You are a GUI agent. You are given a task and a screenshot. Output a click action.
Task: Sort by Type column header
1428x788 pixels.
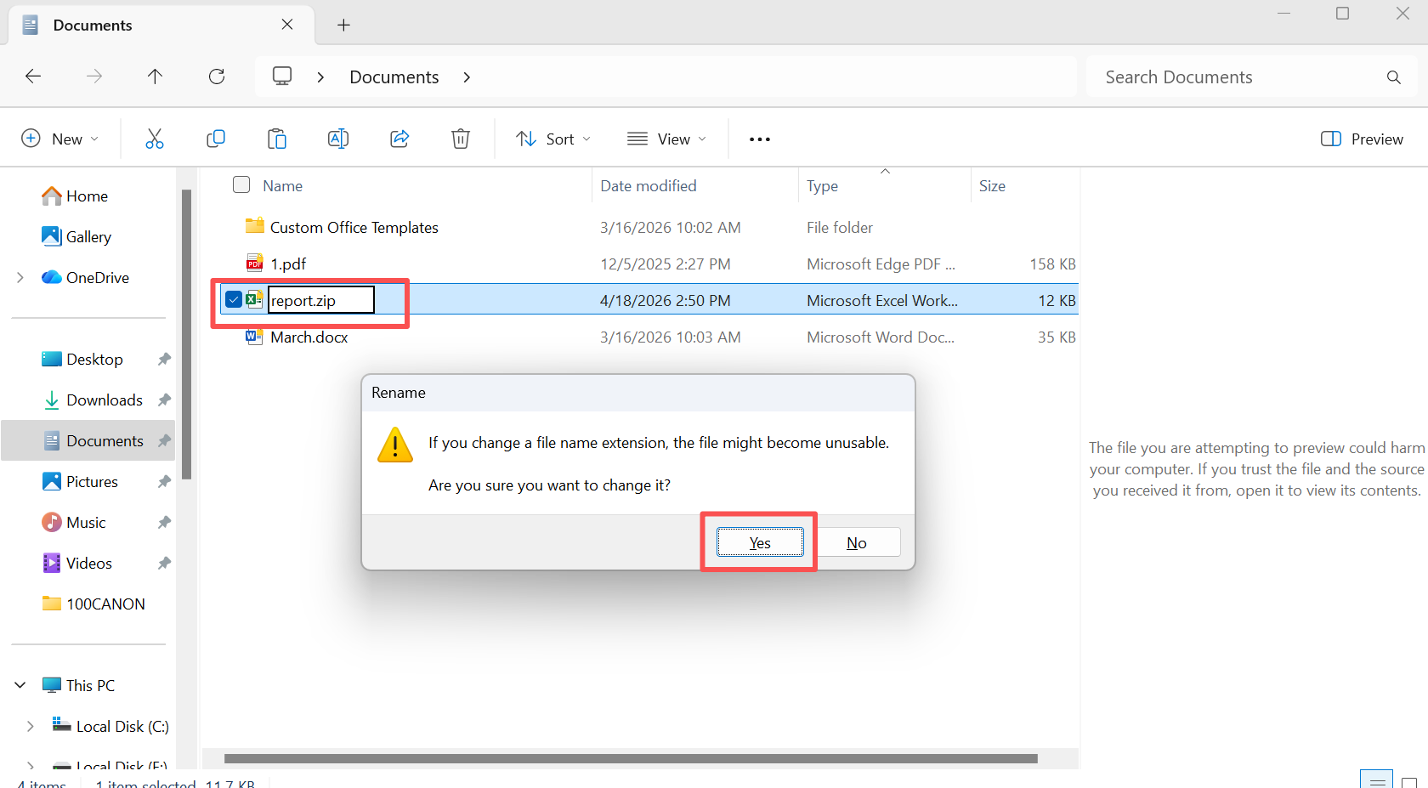point(822,185)
